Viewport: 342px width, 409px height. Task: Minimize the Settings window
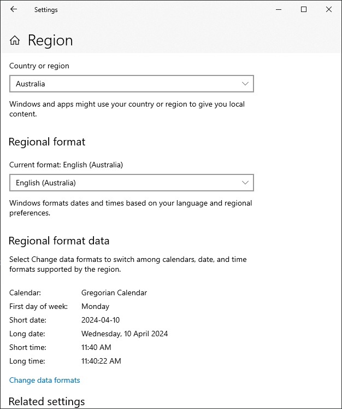(279, 9)
